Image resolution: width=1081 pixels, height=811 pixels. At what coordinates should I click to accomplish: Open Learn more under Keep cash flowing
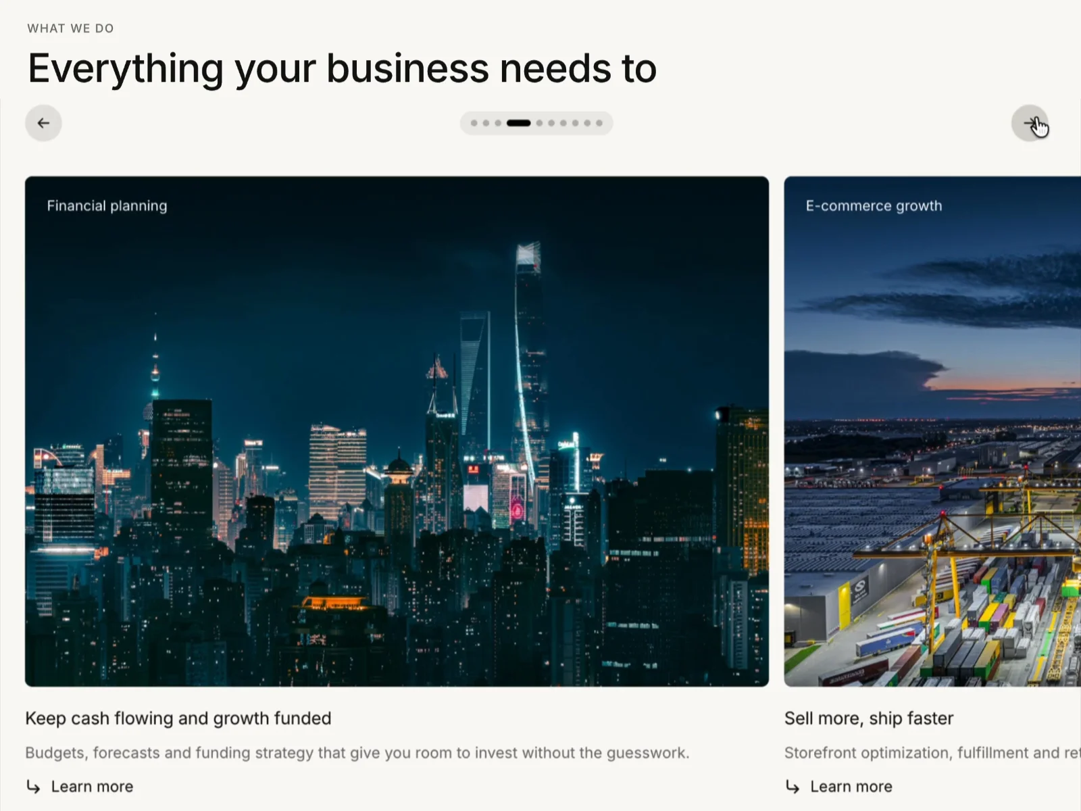click(x=92, y=787)
